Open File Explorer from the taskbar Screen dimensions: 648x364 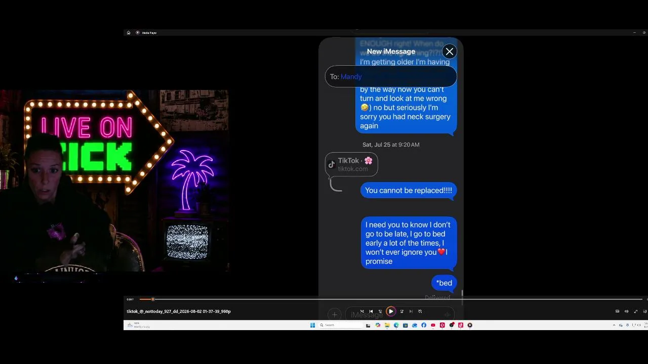(x=387, y=325)
